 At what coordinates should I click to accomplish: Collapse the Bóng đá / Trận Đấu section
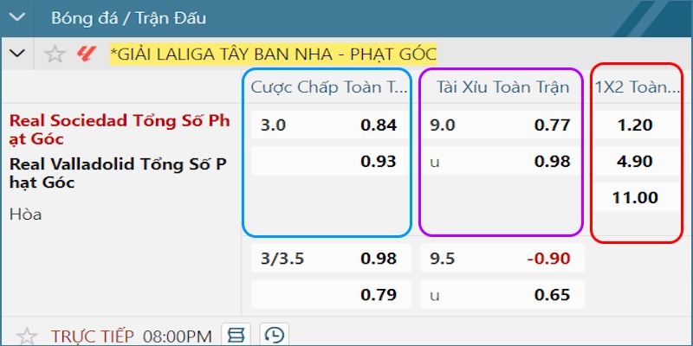(x=17, y=18)
